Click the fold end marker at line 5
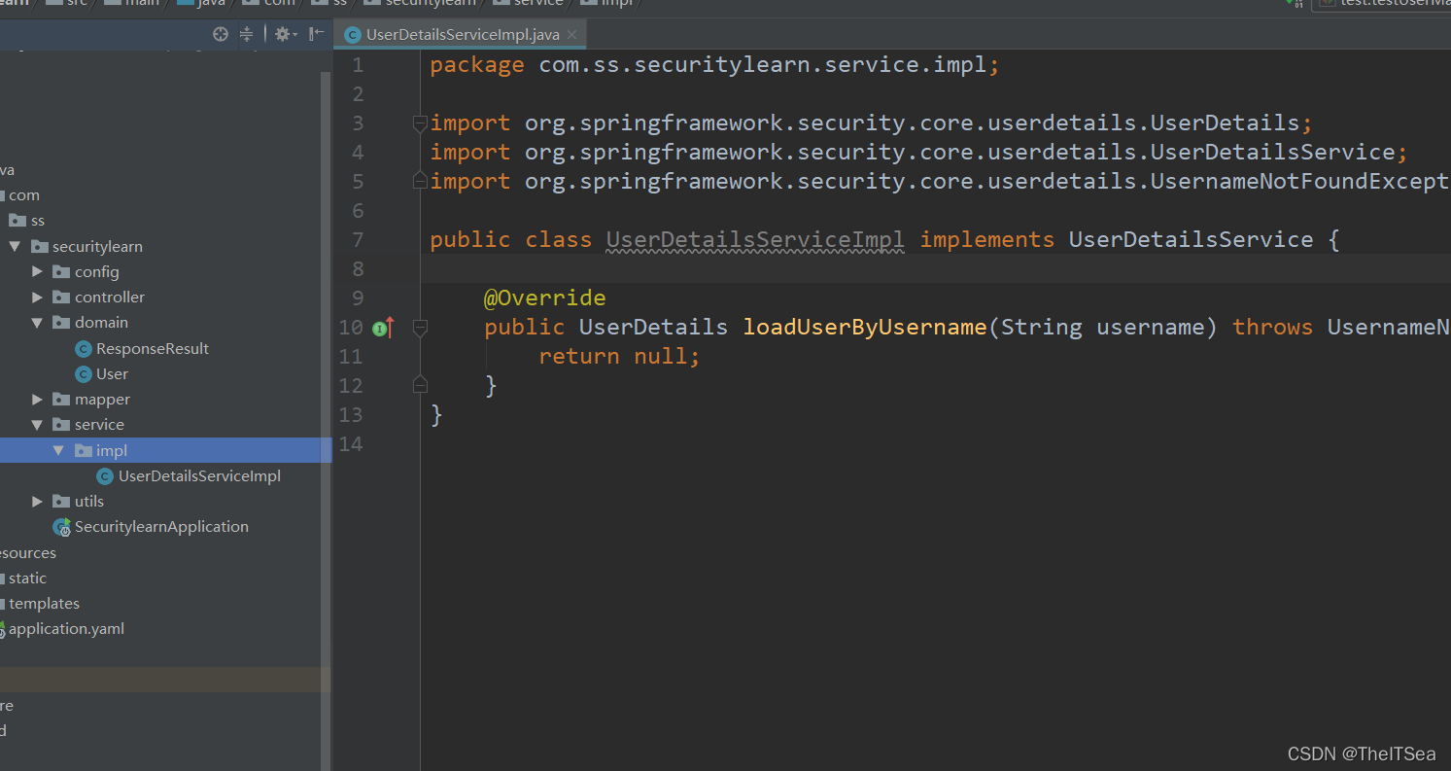This screenshot has width=1451, height=771. [x=420, y=181]
